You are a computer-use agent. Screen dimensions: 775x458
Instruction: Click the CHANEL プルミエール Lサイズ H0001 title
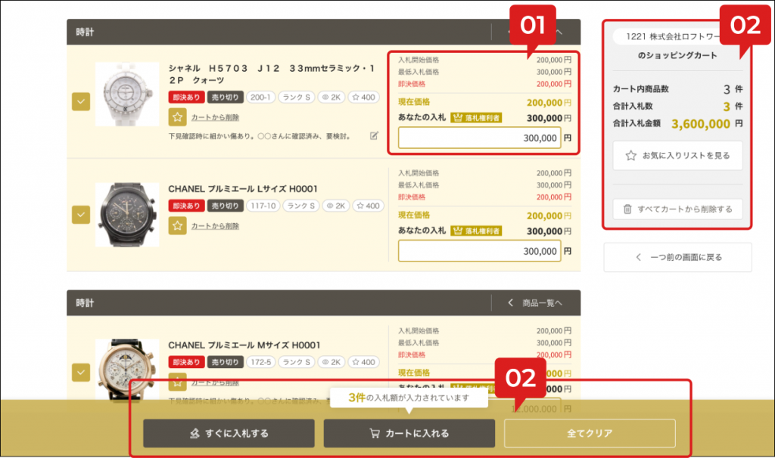243,188
